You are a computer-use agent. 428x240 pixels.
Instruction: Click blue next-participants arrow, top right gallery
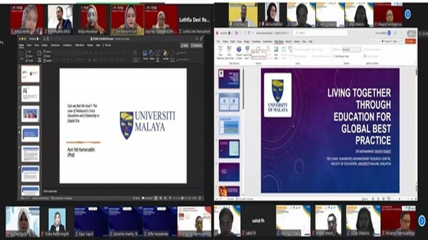pos(408,14)
